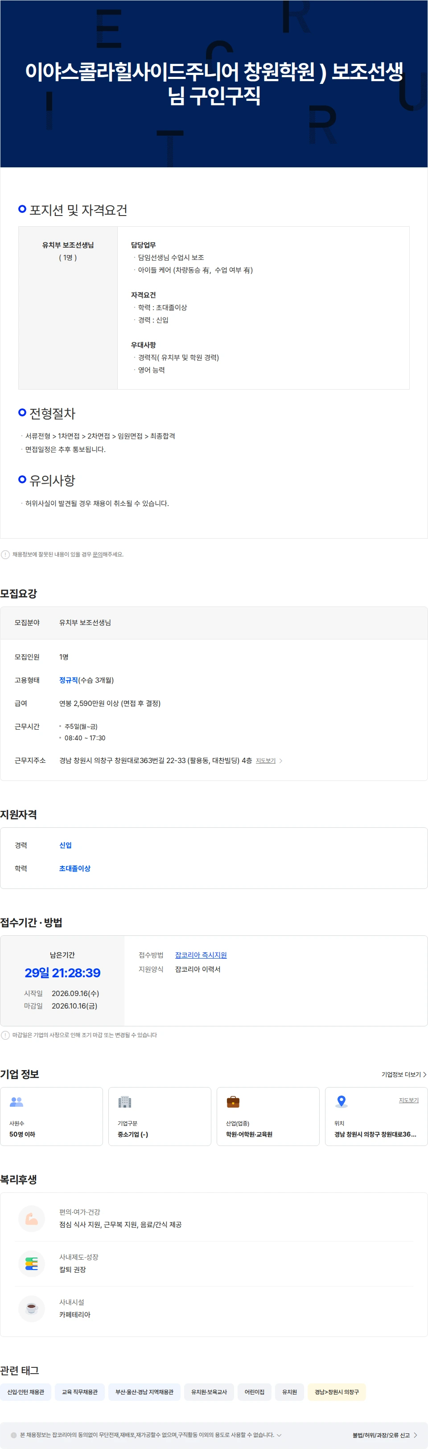The height and width of the screenshot is (1449, 428).
Task: Click the job posting title banner text
Action: click(214, 83)
